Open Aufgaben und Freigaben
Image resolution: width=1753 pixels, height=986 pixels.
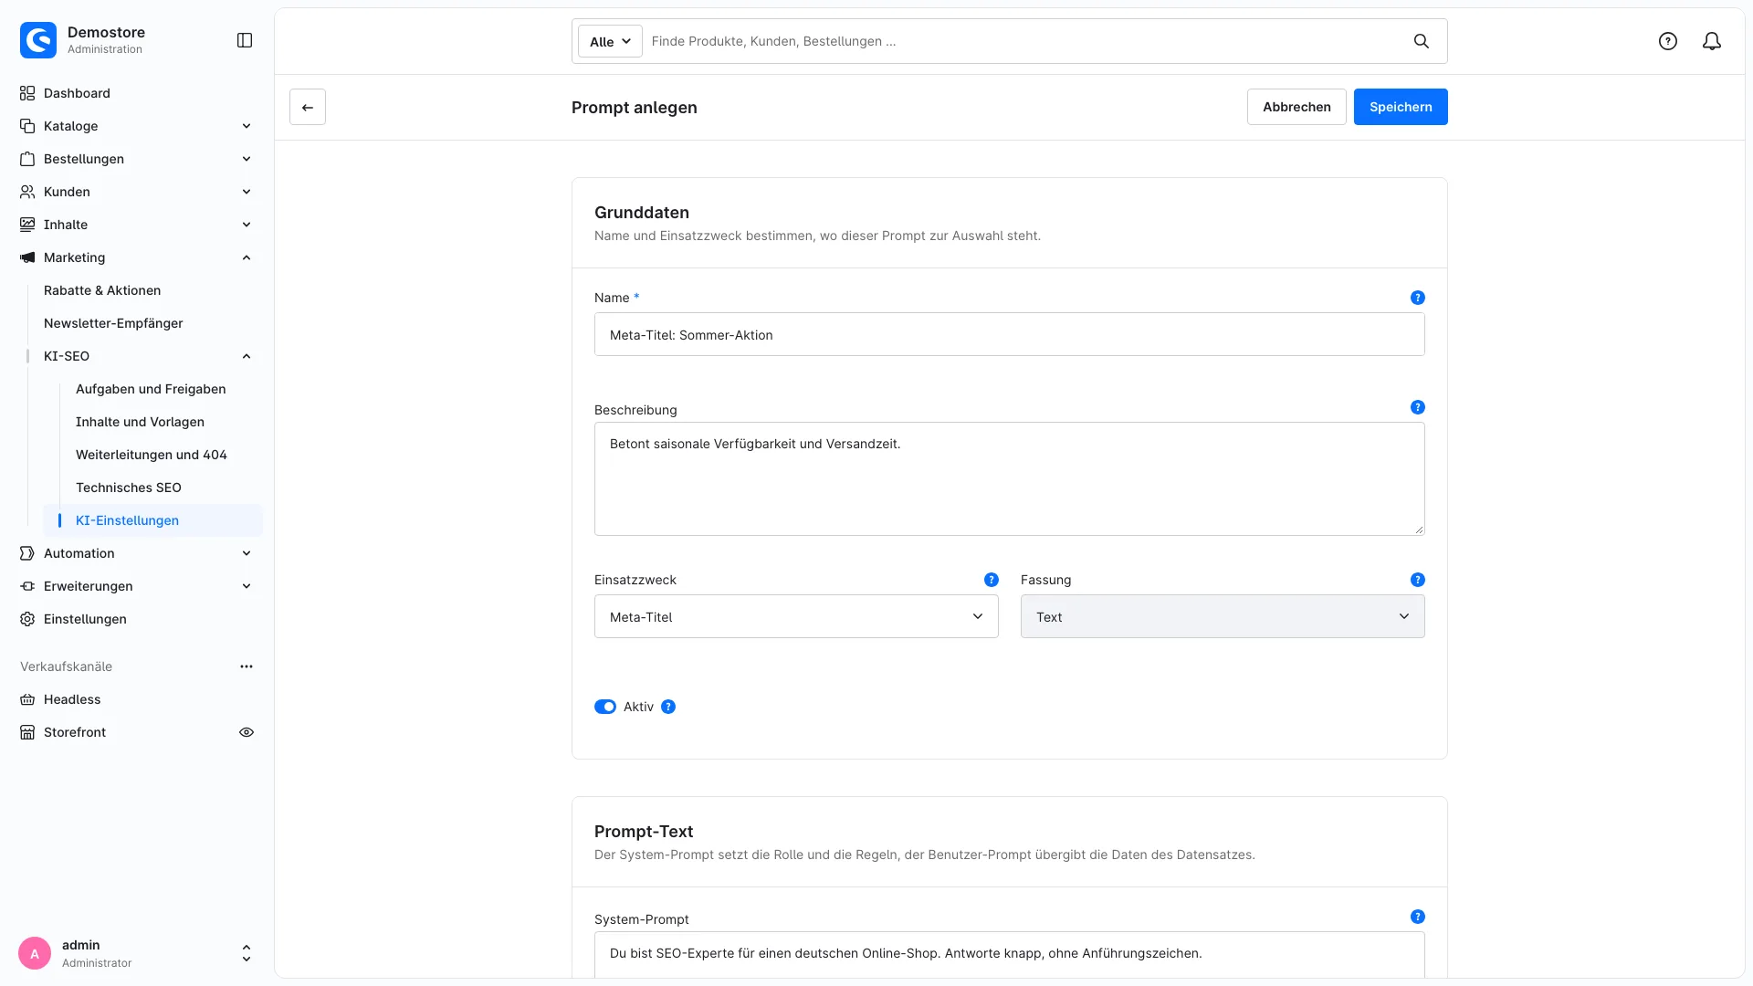point(151,389)
